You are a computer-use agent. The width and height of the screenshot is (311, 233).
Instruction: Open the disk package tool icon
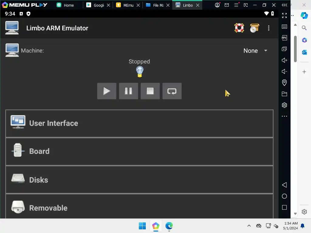[254, 28]
